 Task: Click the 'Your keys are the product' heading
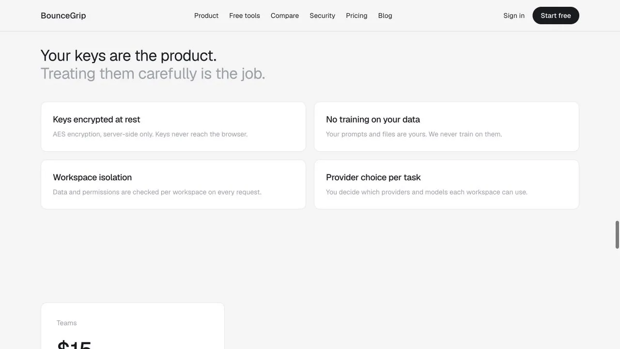click(129, 56)
